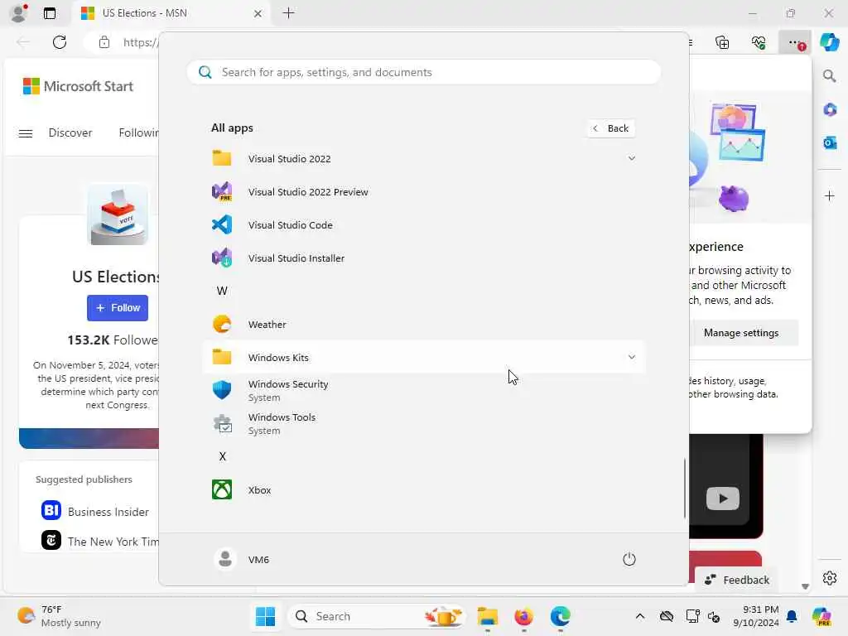This screenshot has width=848, height=636.
Task: Click the Windows Kits folder icon
Action: pos(222,358)
